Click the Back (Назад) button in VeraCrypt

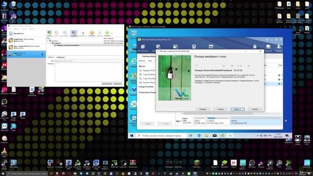[x=220, y=109]
